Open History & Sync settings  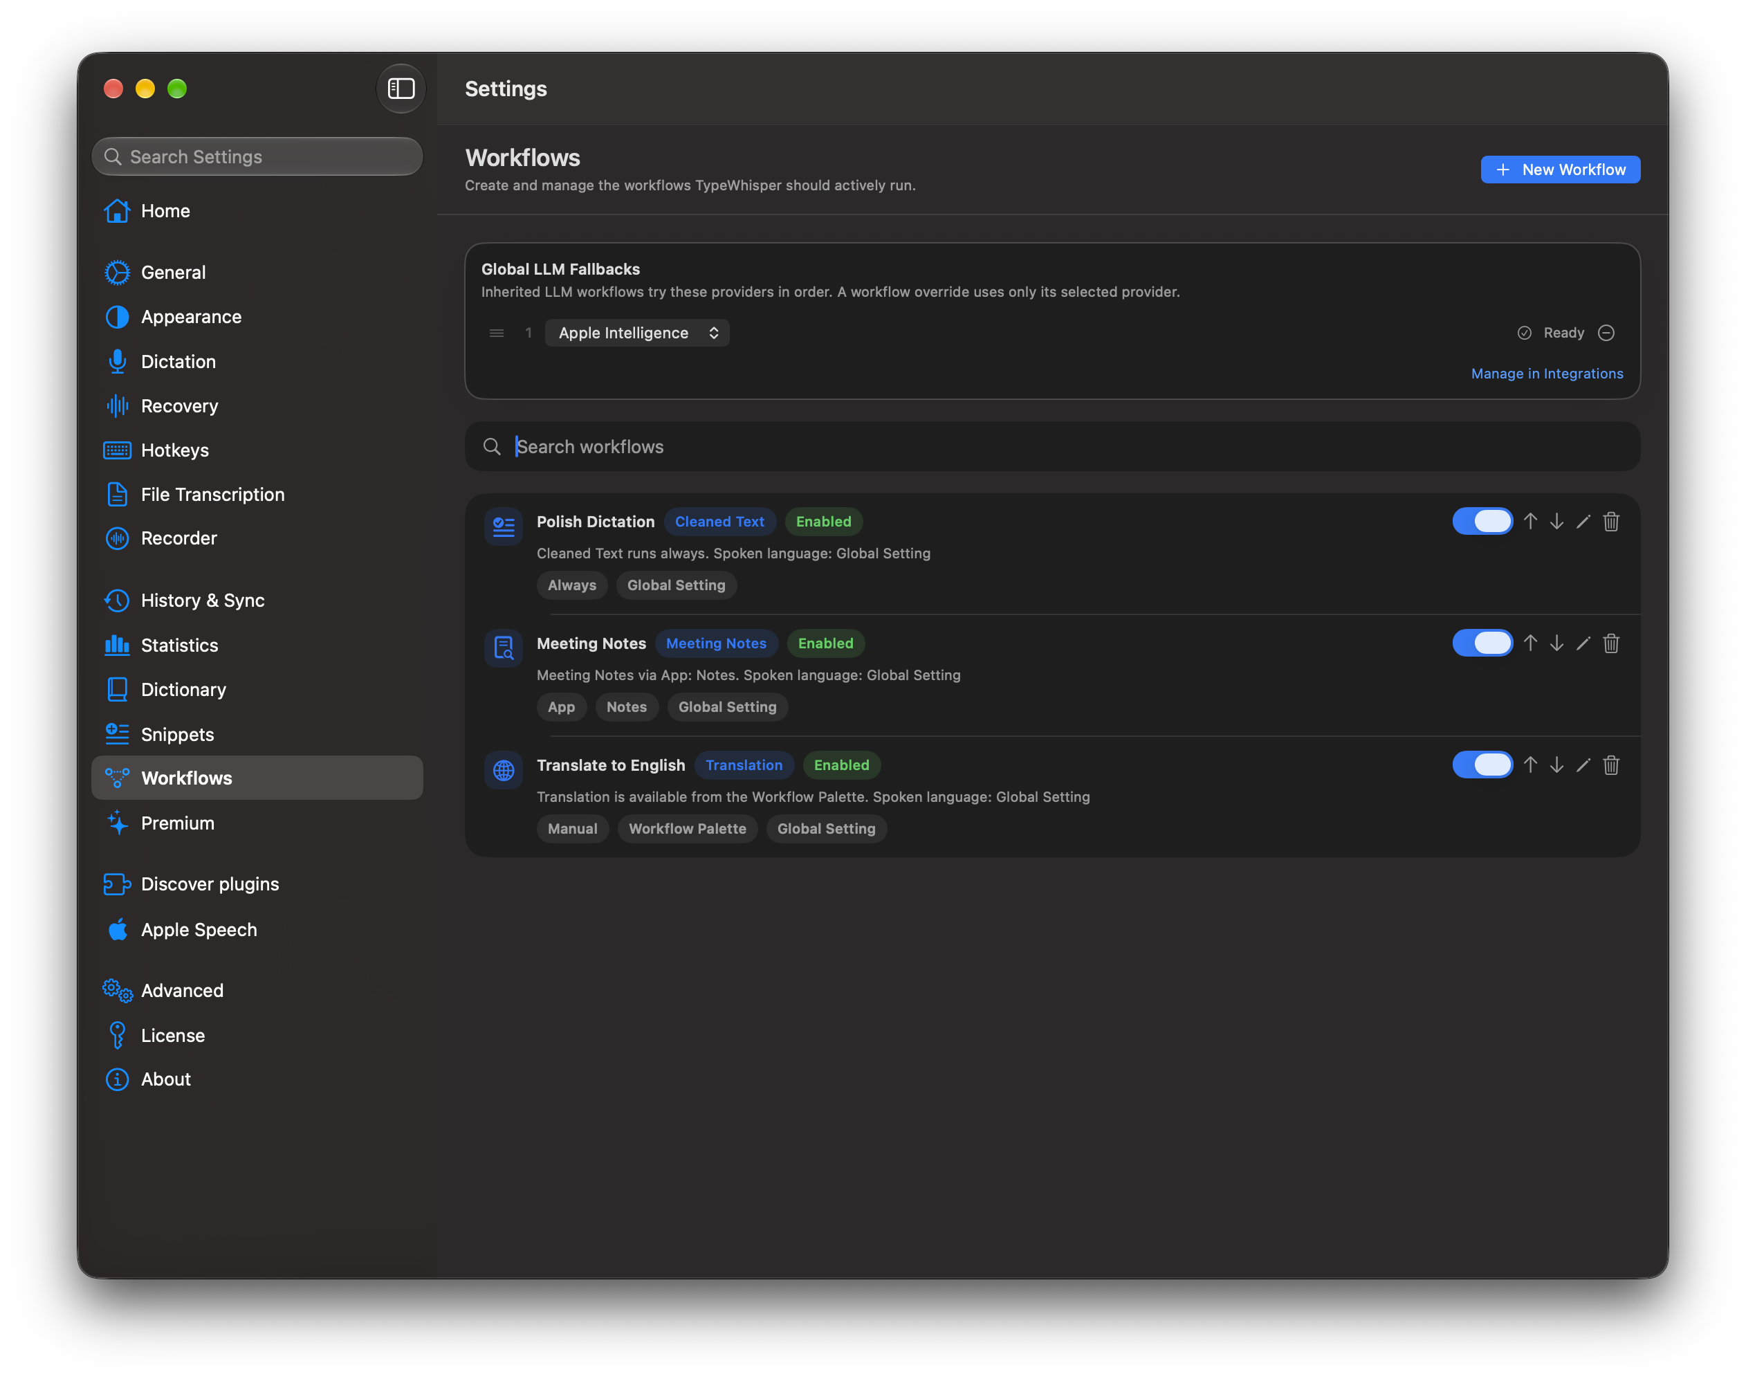(x=257, y=600)
